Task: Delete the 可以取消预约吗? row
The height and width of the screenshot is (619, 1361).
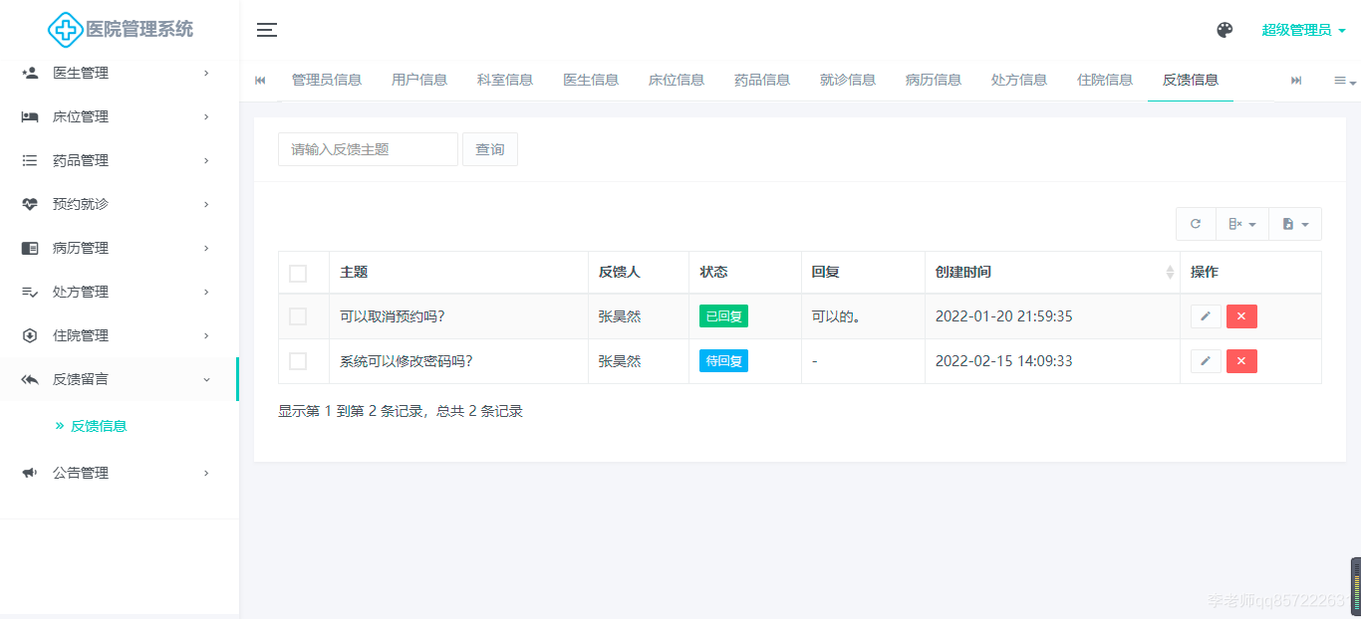Action: tap(1241, 316)
